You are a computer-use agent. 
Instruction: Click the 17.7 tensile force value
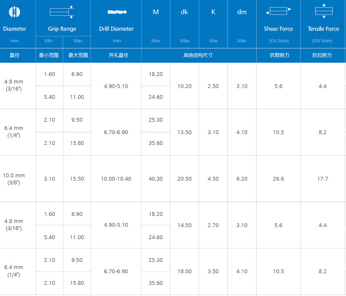pos(323,179)
